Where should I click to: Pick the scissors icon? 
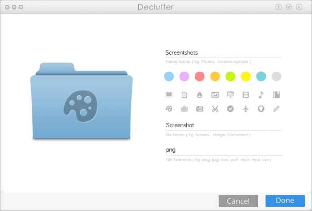[x=215, y=109]
